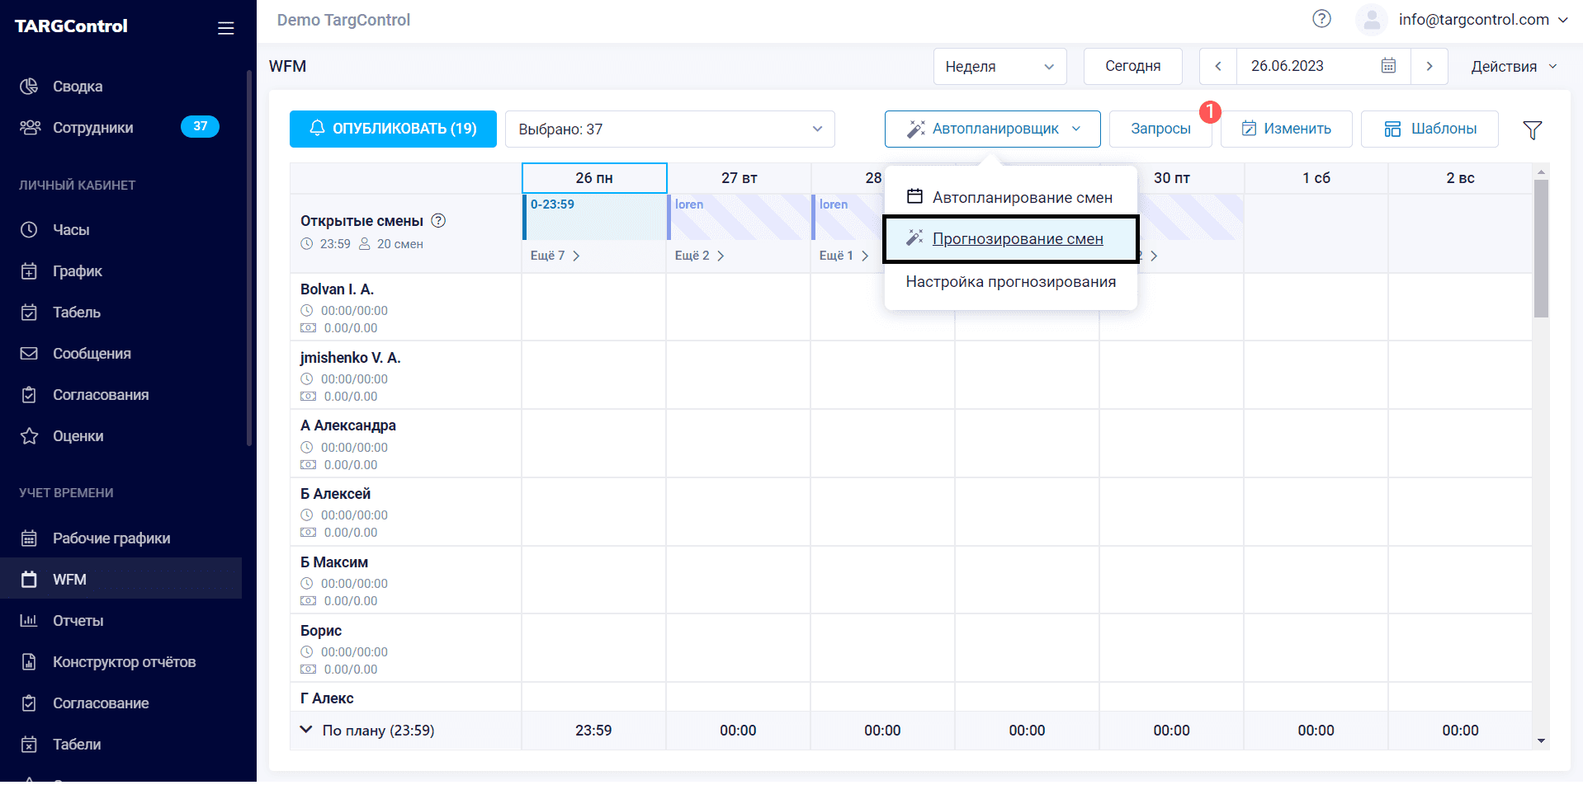
Task: Click the user avatar icon
Action: (x=1371, y=20)
